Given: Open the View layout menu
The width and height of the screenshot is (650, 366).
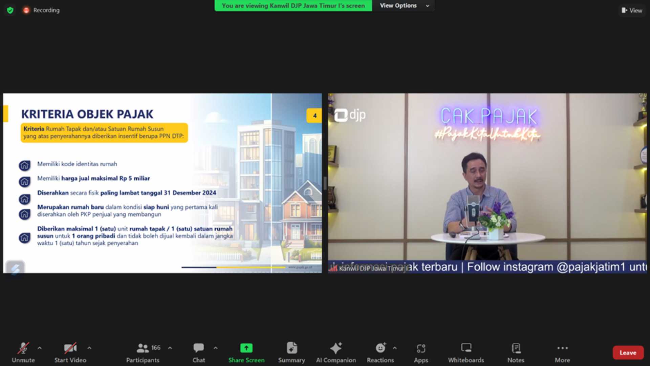Looking at the screenshot, I should [x=632, y=11].
